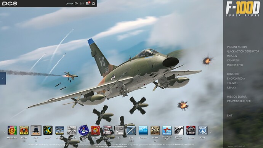Open the Logbook
This screenshot has width=263, height=148.
click(x=233, y=74)
